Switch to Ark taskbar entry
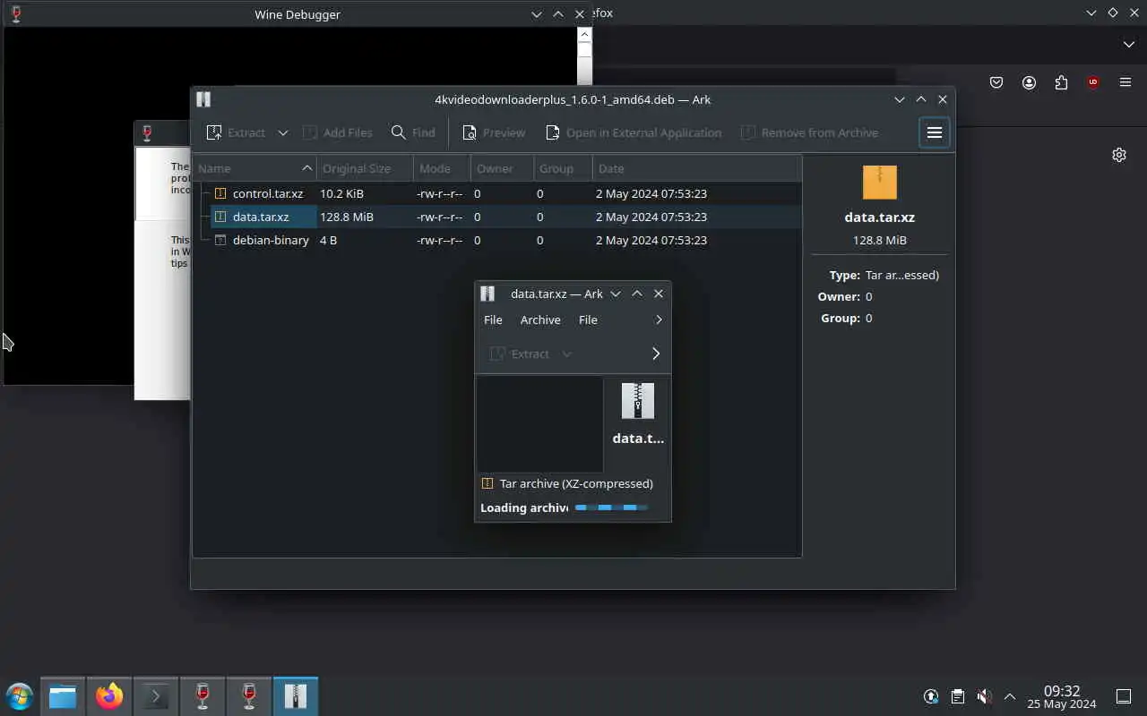1147x716 pixels. tap(296, 696)
